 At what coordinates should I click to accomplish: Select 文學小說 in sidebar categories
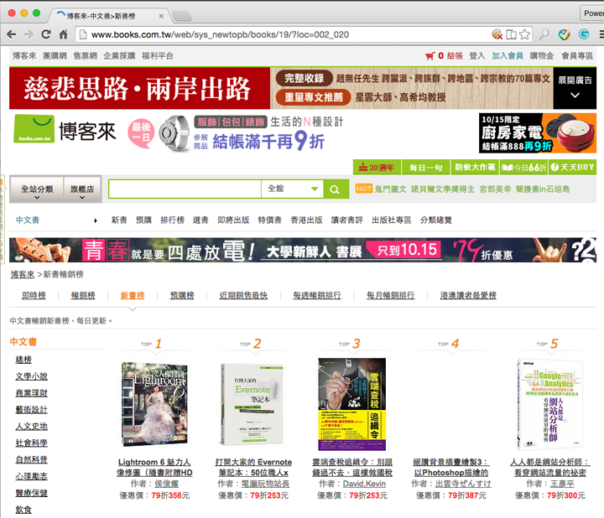tap(31, 376)
